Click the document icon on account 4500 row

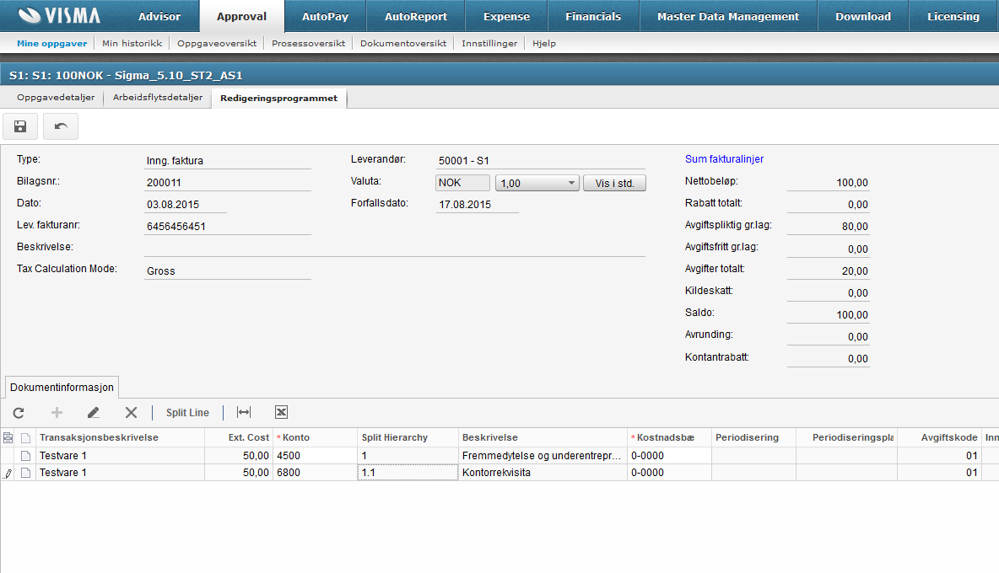tap(25, 455)
